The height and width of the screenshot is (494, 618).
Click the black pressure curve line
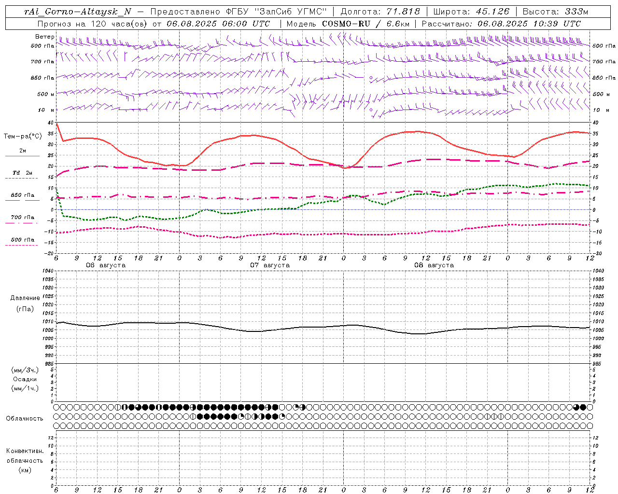323,327
